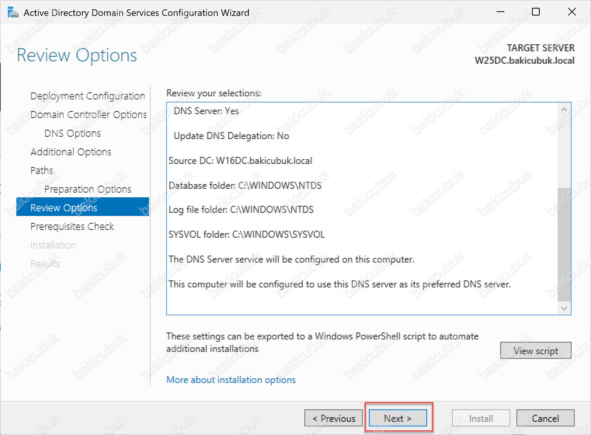Click 'Update DNS Delegation: No' line
This screenshot has width=591, height=435.
tap(231, 136)
